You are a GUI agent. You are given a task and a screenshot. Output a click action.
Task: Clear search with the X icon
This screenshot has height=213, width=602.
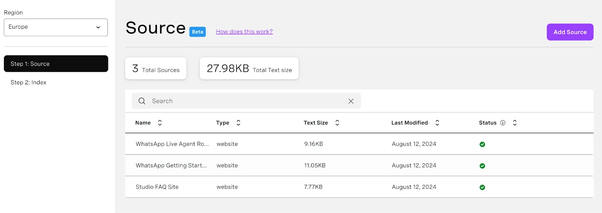tap(351, 101)
